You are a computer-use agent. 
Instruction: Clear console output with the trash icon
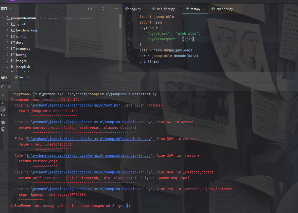(x=3, y=129)
